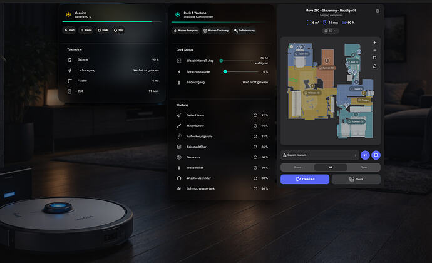Reset the Auflockerungsrolle counter
432x263 pixels.
[255, 136]
